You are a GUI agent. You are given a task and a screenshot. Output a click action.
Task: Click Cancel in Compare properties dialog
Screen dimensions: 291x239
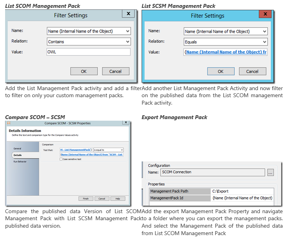tap(102, 199)
